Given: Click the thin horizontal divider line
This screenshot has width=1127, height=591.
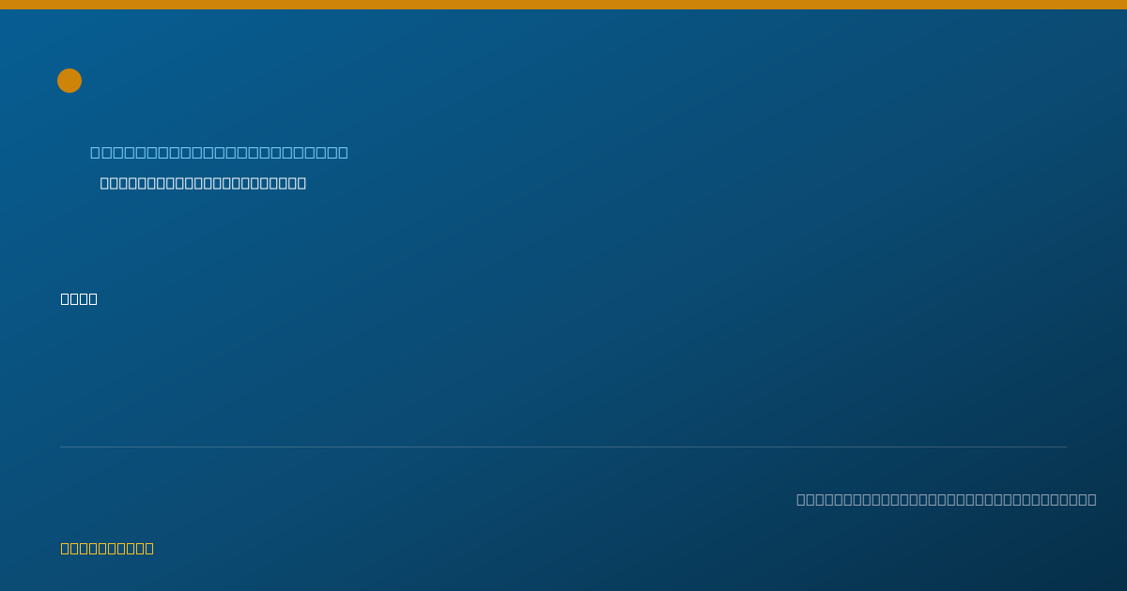Looking at the screenshot, I should pos(563,447).
